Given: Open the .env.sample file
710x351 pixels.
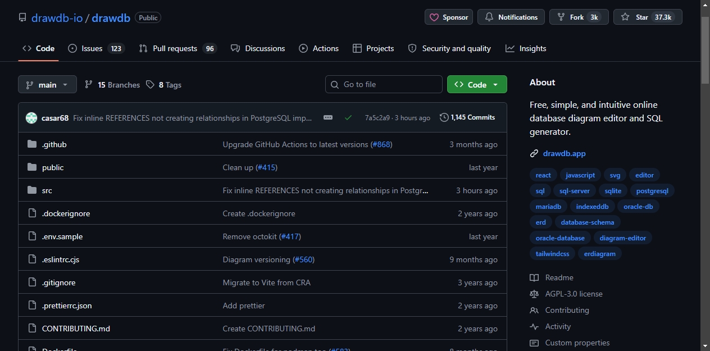Looking at the screenshot, I should pyautogui.click(x=62, y=236).
